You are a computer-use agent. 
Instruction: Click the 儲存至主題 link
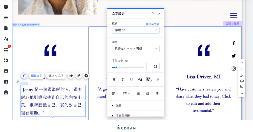(x=152, y=24)
